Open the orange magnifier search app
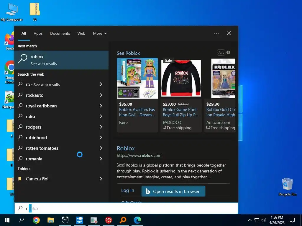The image size is (302, 226). (x=123, y=220)
